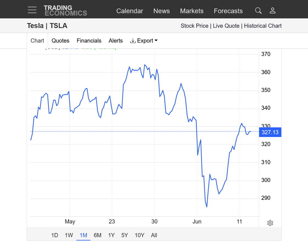Viewport: 308px width, 252px height.
Task: Switch to the Quotes tab
Action: pos(60,41)
